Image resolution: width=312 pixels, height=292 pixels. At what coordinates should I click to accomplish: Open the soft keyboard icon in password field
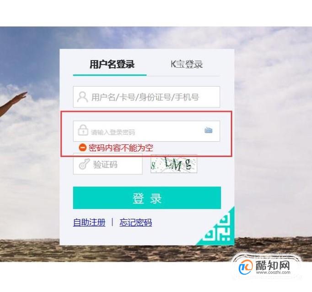(208, 130)
